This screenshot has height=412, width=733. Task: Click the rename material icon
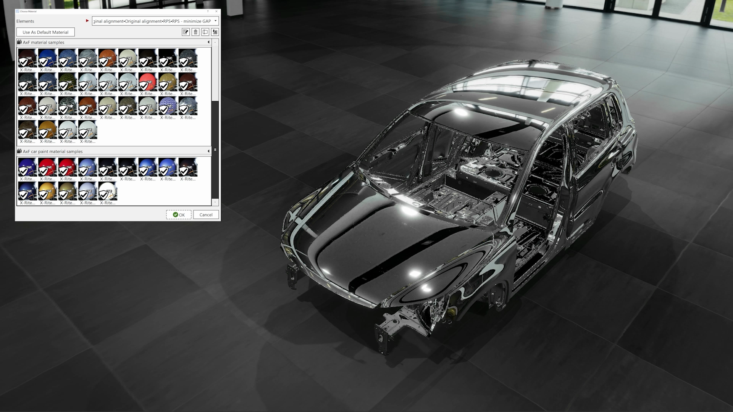[x=205, y=32]
